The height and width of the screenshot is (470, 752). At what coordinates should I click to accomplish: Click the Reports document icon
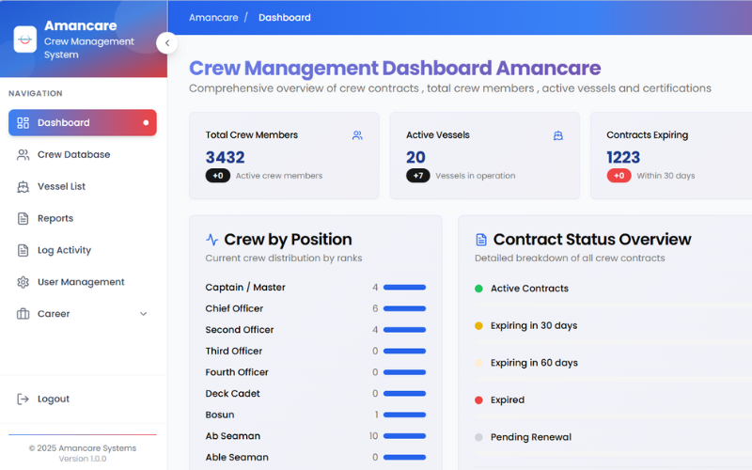[x=23, y=219]
